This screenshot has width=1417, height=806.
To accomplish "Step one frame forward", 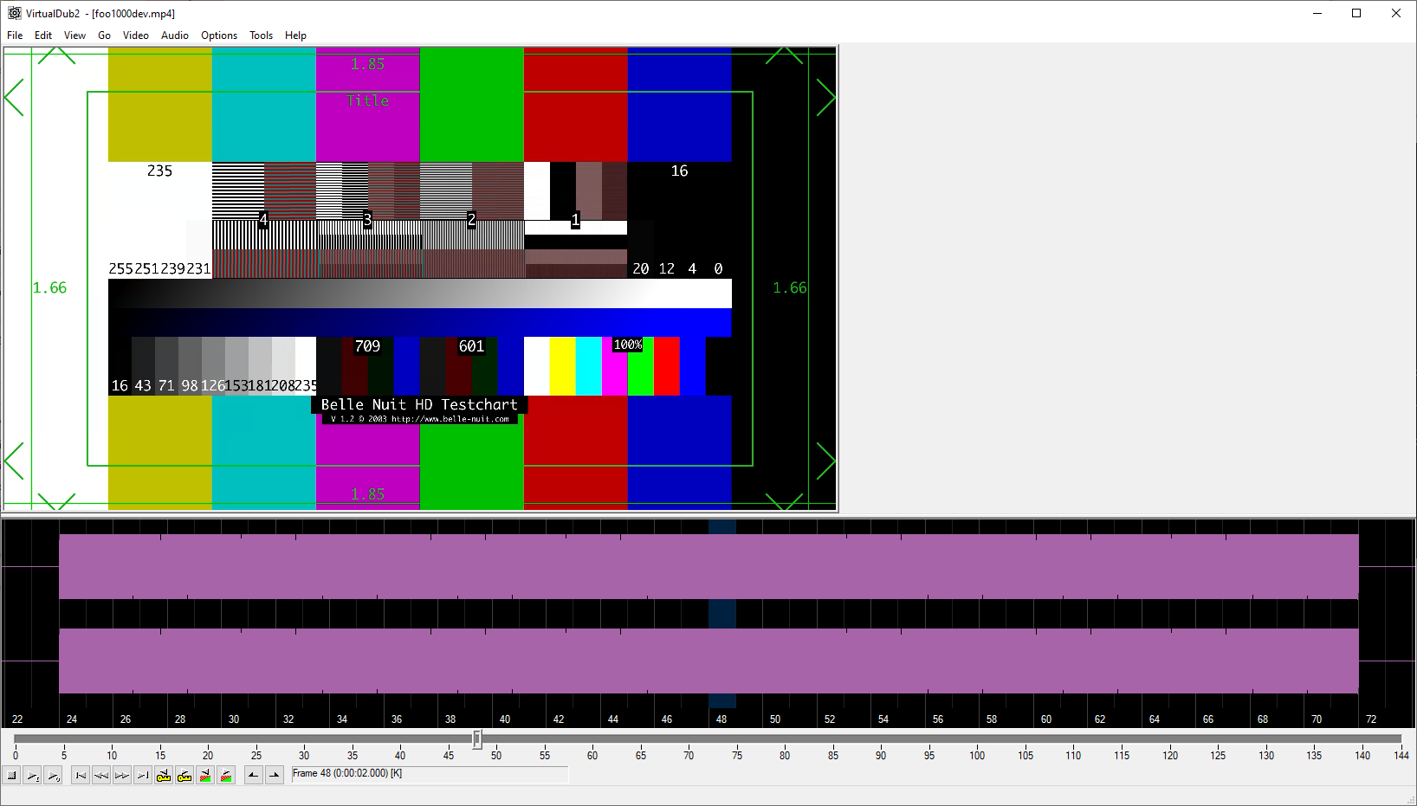I will click(x=122, y=776).
